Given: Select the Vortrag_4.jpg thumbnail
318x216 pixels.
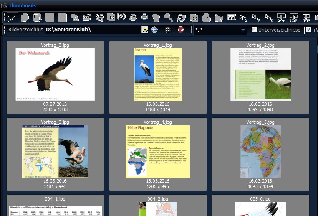Looking at the screenshot, I should pyautogui.click(x=158, y=151).
